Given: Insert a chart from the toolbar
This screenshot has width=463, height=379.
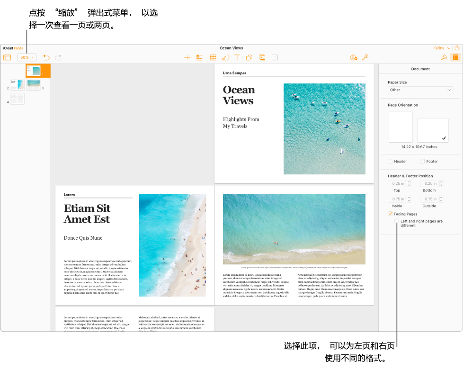Looking at the screenshot, I should click(225, 58).
